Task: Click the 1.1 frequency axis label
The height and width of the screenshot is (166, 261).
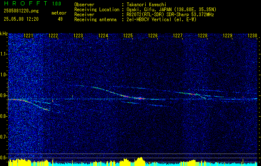Action: click(3, 54)
